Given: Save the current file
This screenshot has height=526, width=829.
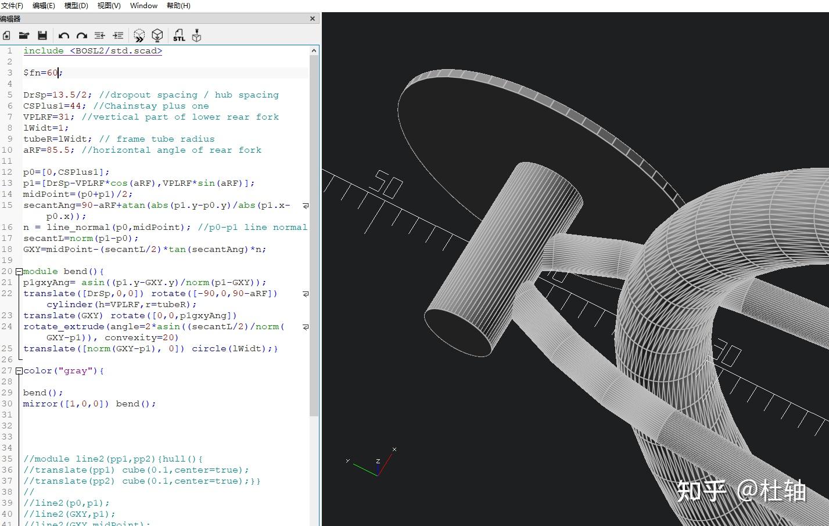Looking at the screenshot, I should 42,35.
